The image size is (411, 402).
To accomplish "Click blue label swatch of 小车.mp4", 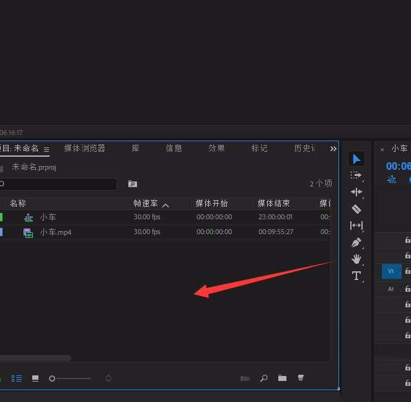I will pyautogui.click(x=1, y=232).
